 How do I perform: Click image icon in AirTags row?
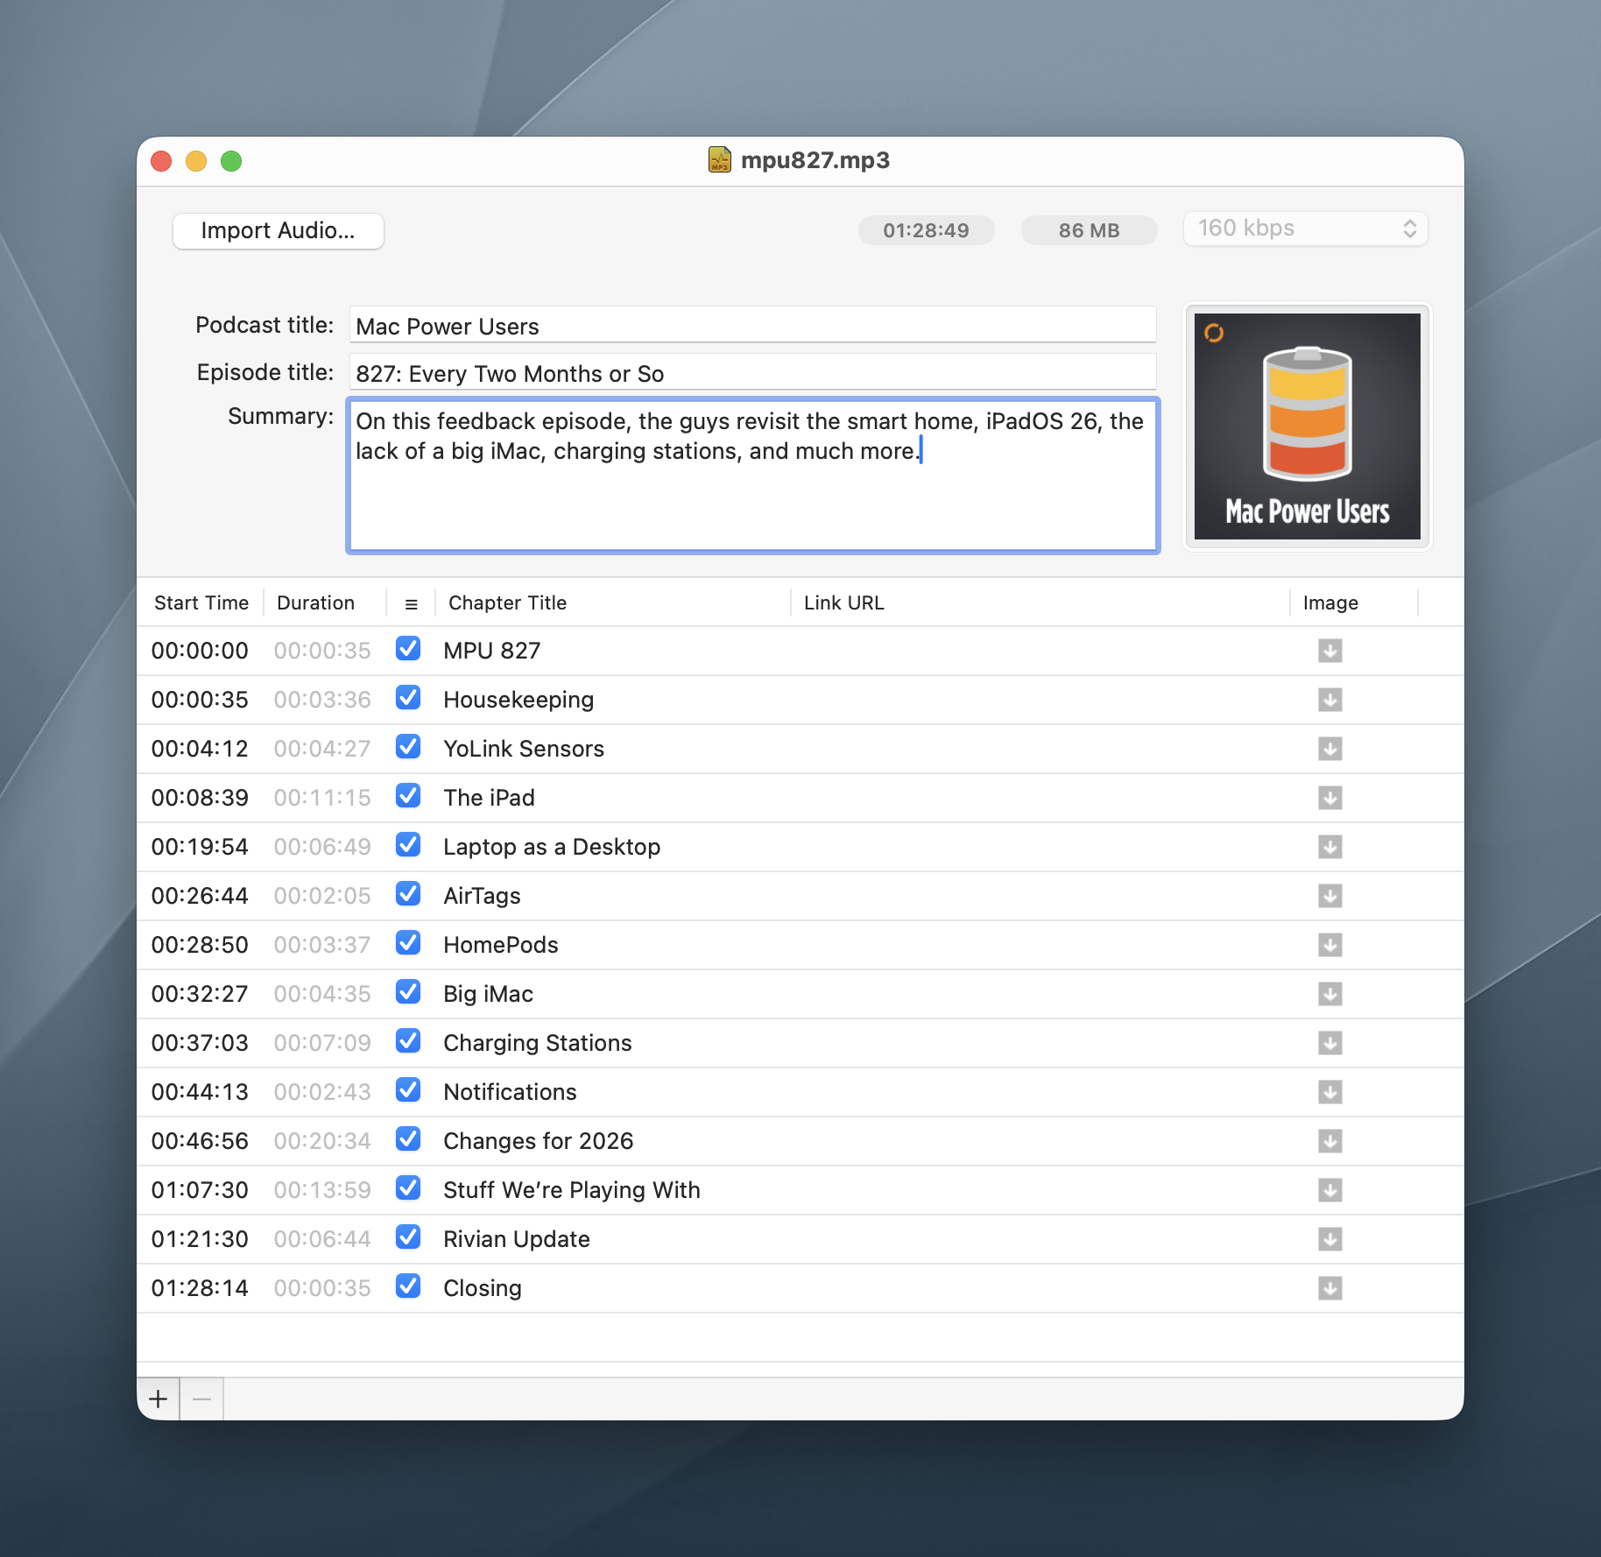(x=1329, y=896)
